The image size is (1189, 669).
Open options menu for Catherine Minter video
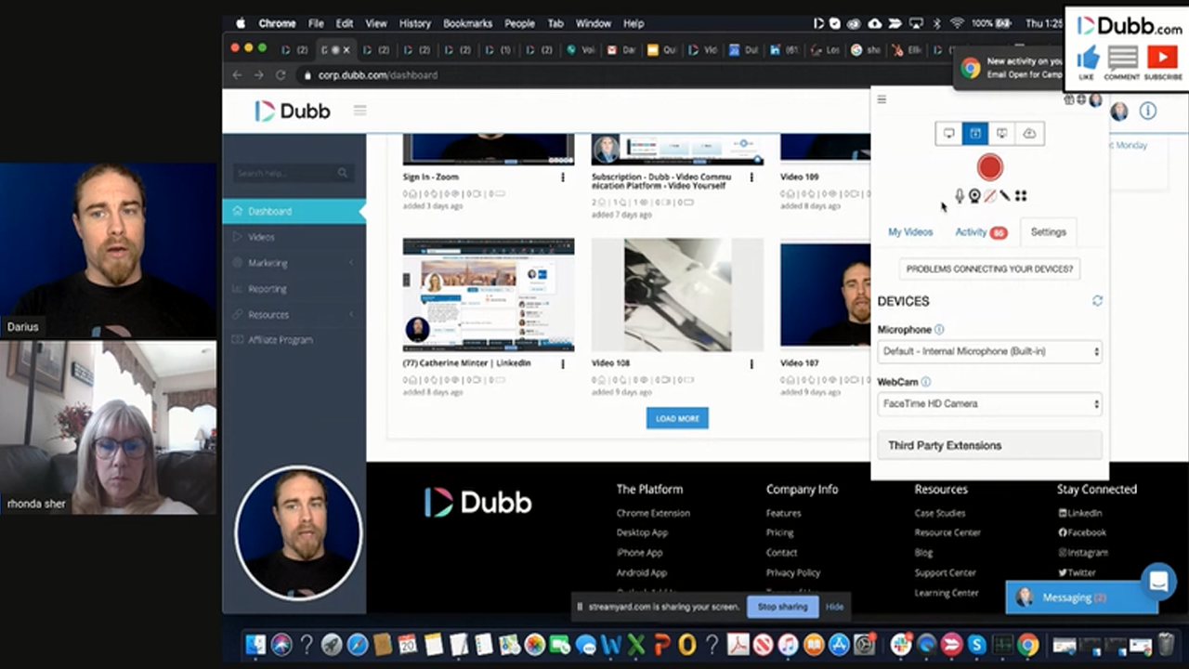563,363
